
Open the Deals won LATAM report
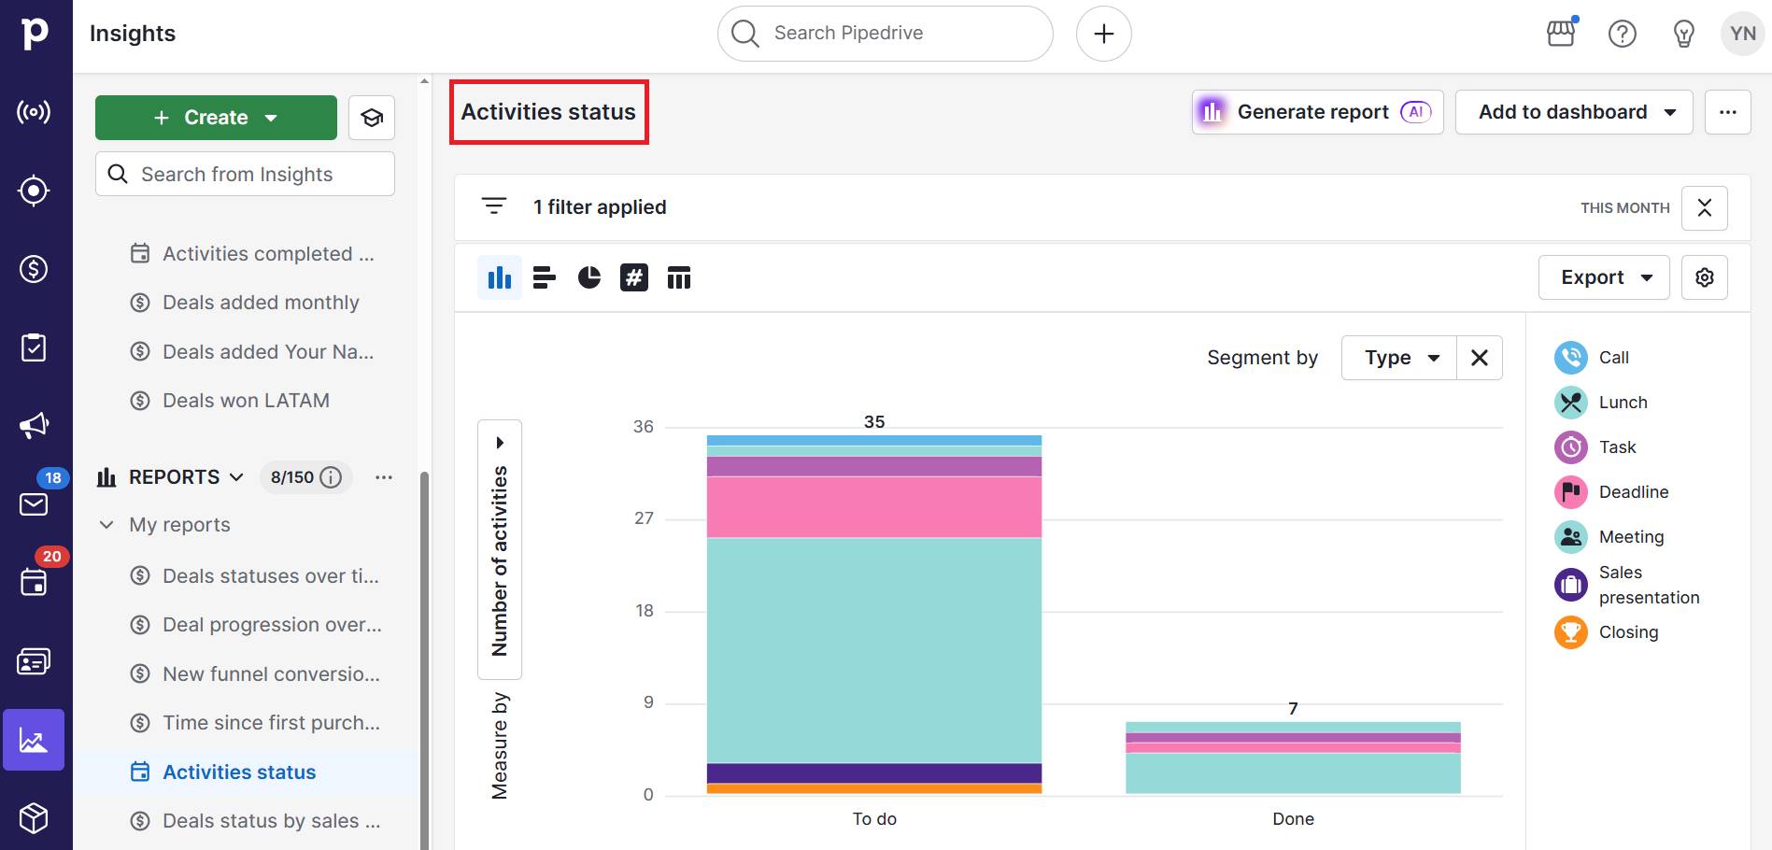(246, 400)
